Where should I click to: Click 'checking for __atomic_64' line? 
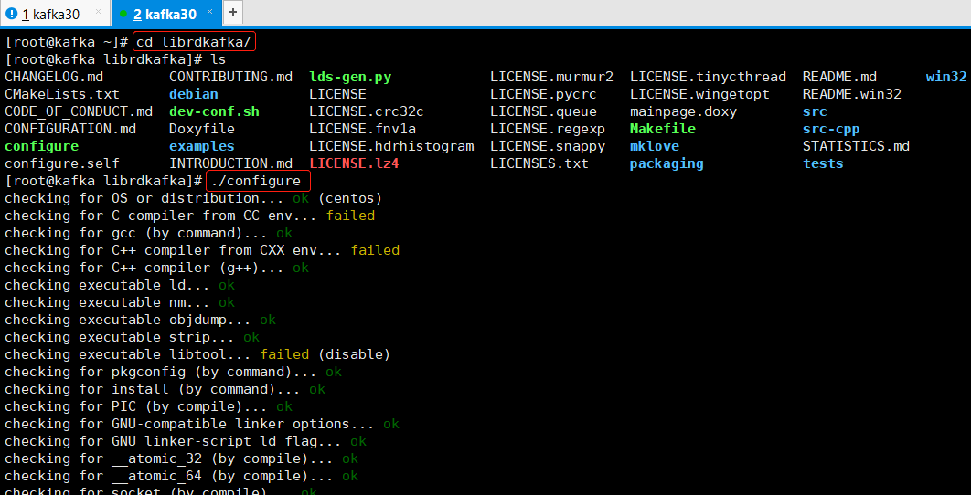181,475
